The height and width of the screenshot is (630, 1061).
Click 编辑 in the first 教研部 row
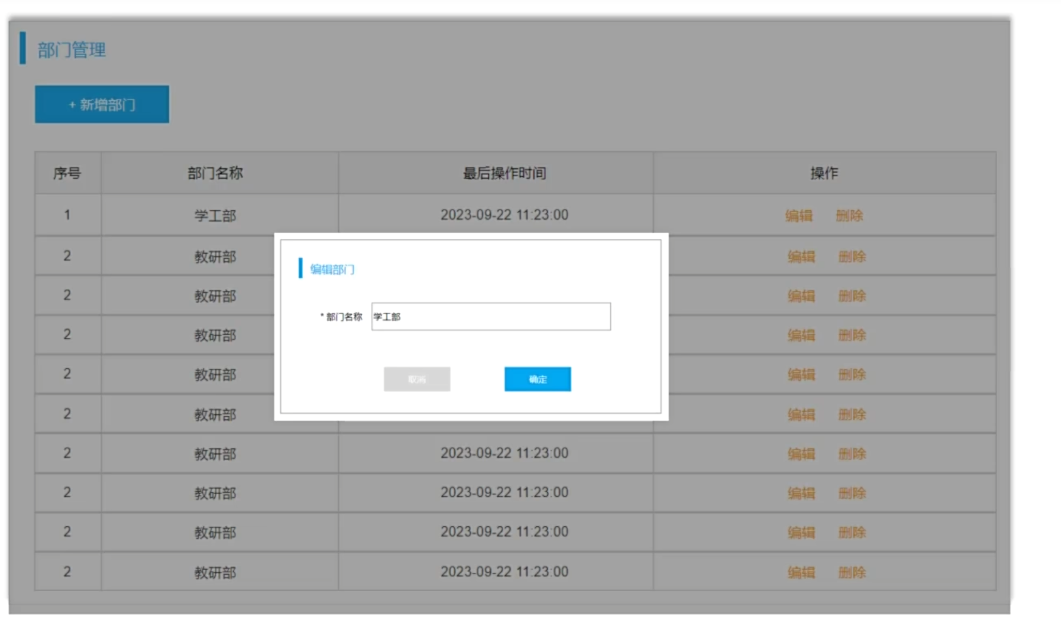[x=801, y=256]
